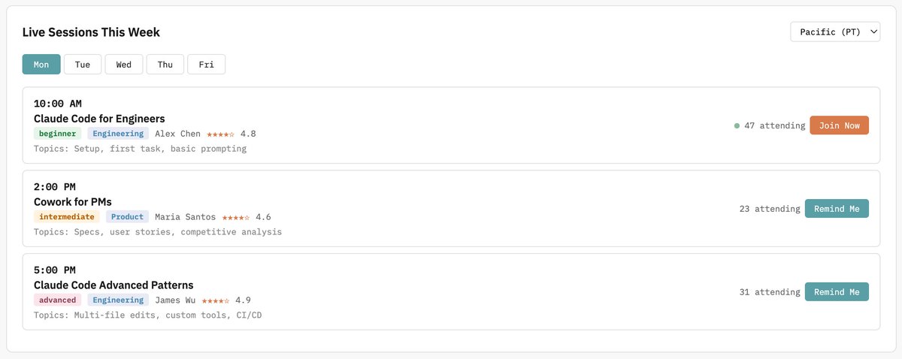902x359 pixels.
Task: Click the Join Now button
Action: point(839,125)
